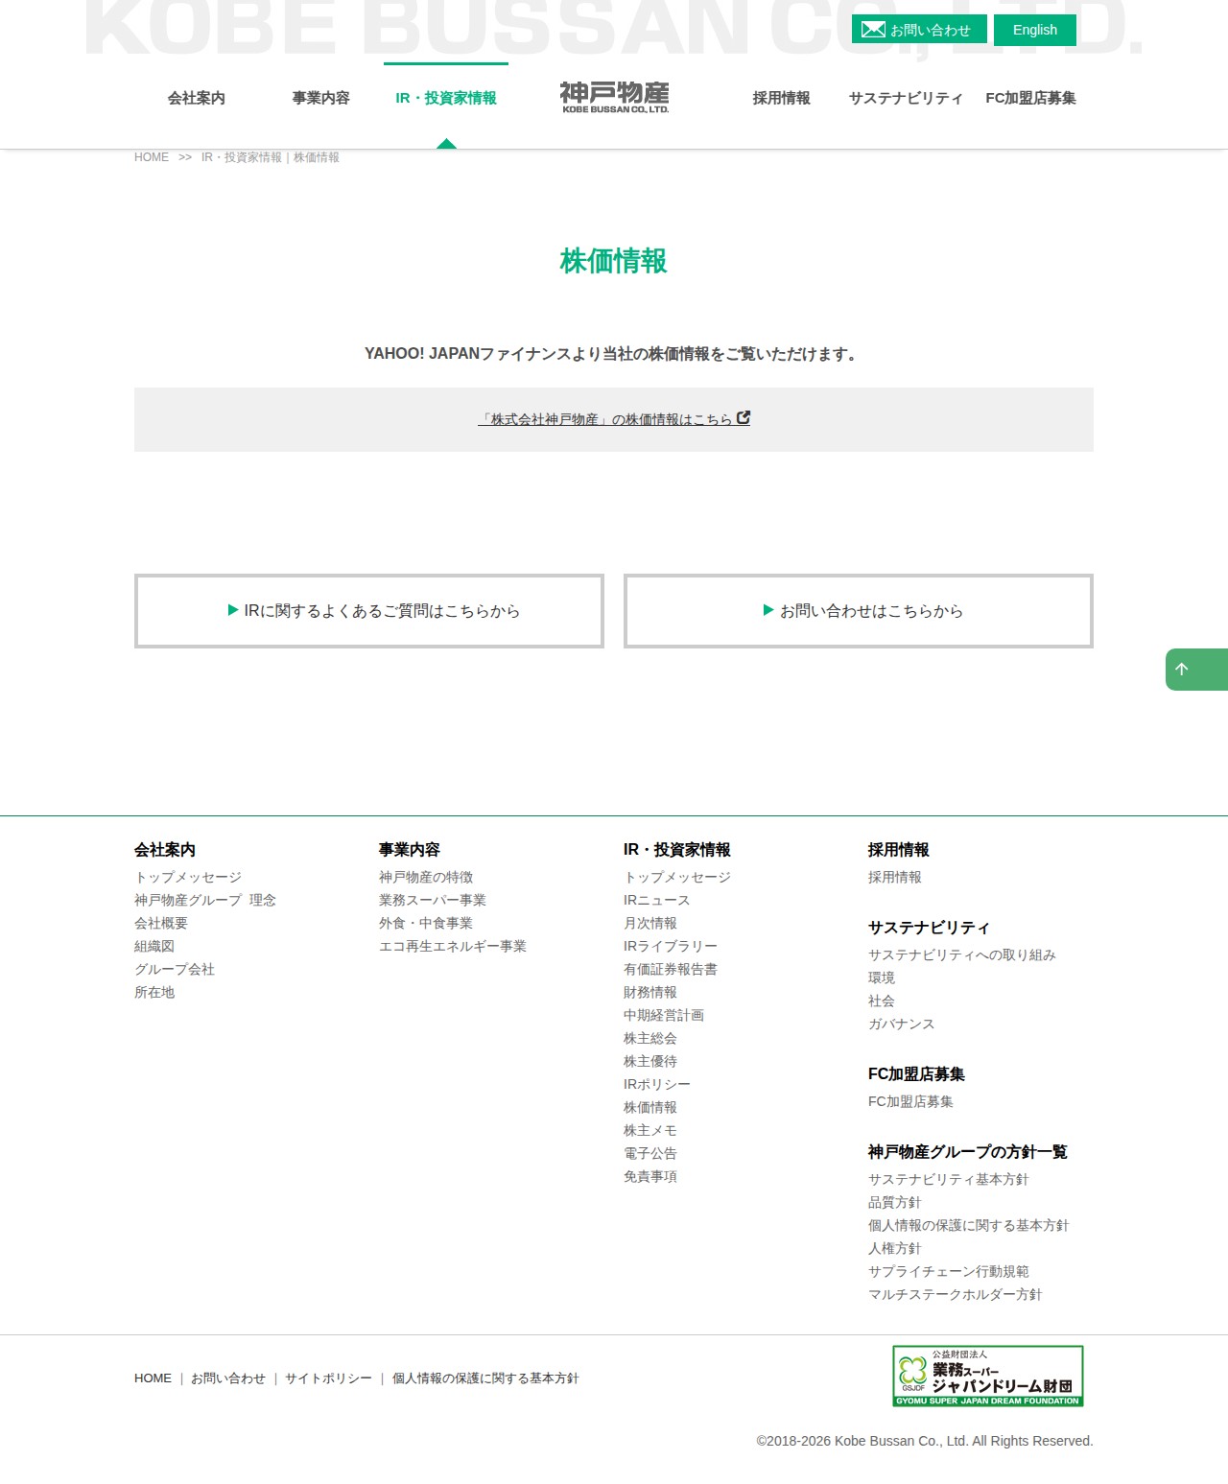
Task: Open FC加盟店募集 in the top navigation
Action: point(1031,98)
